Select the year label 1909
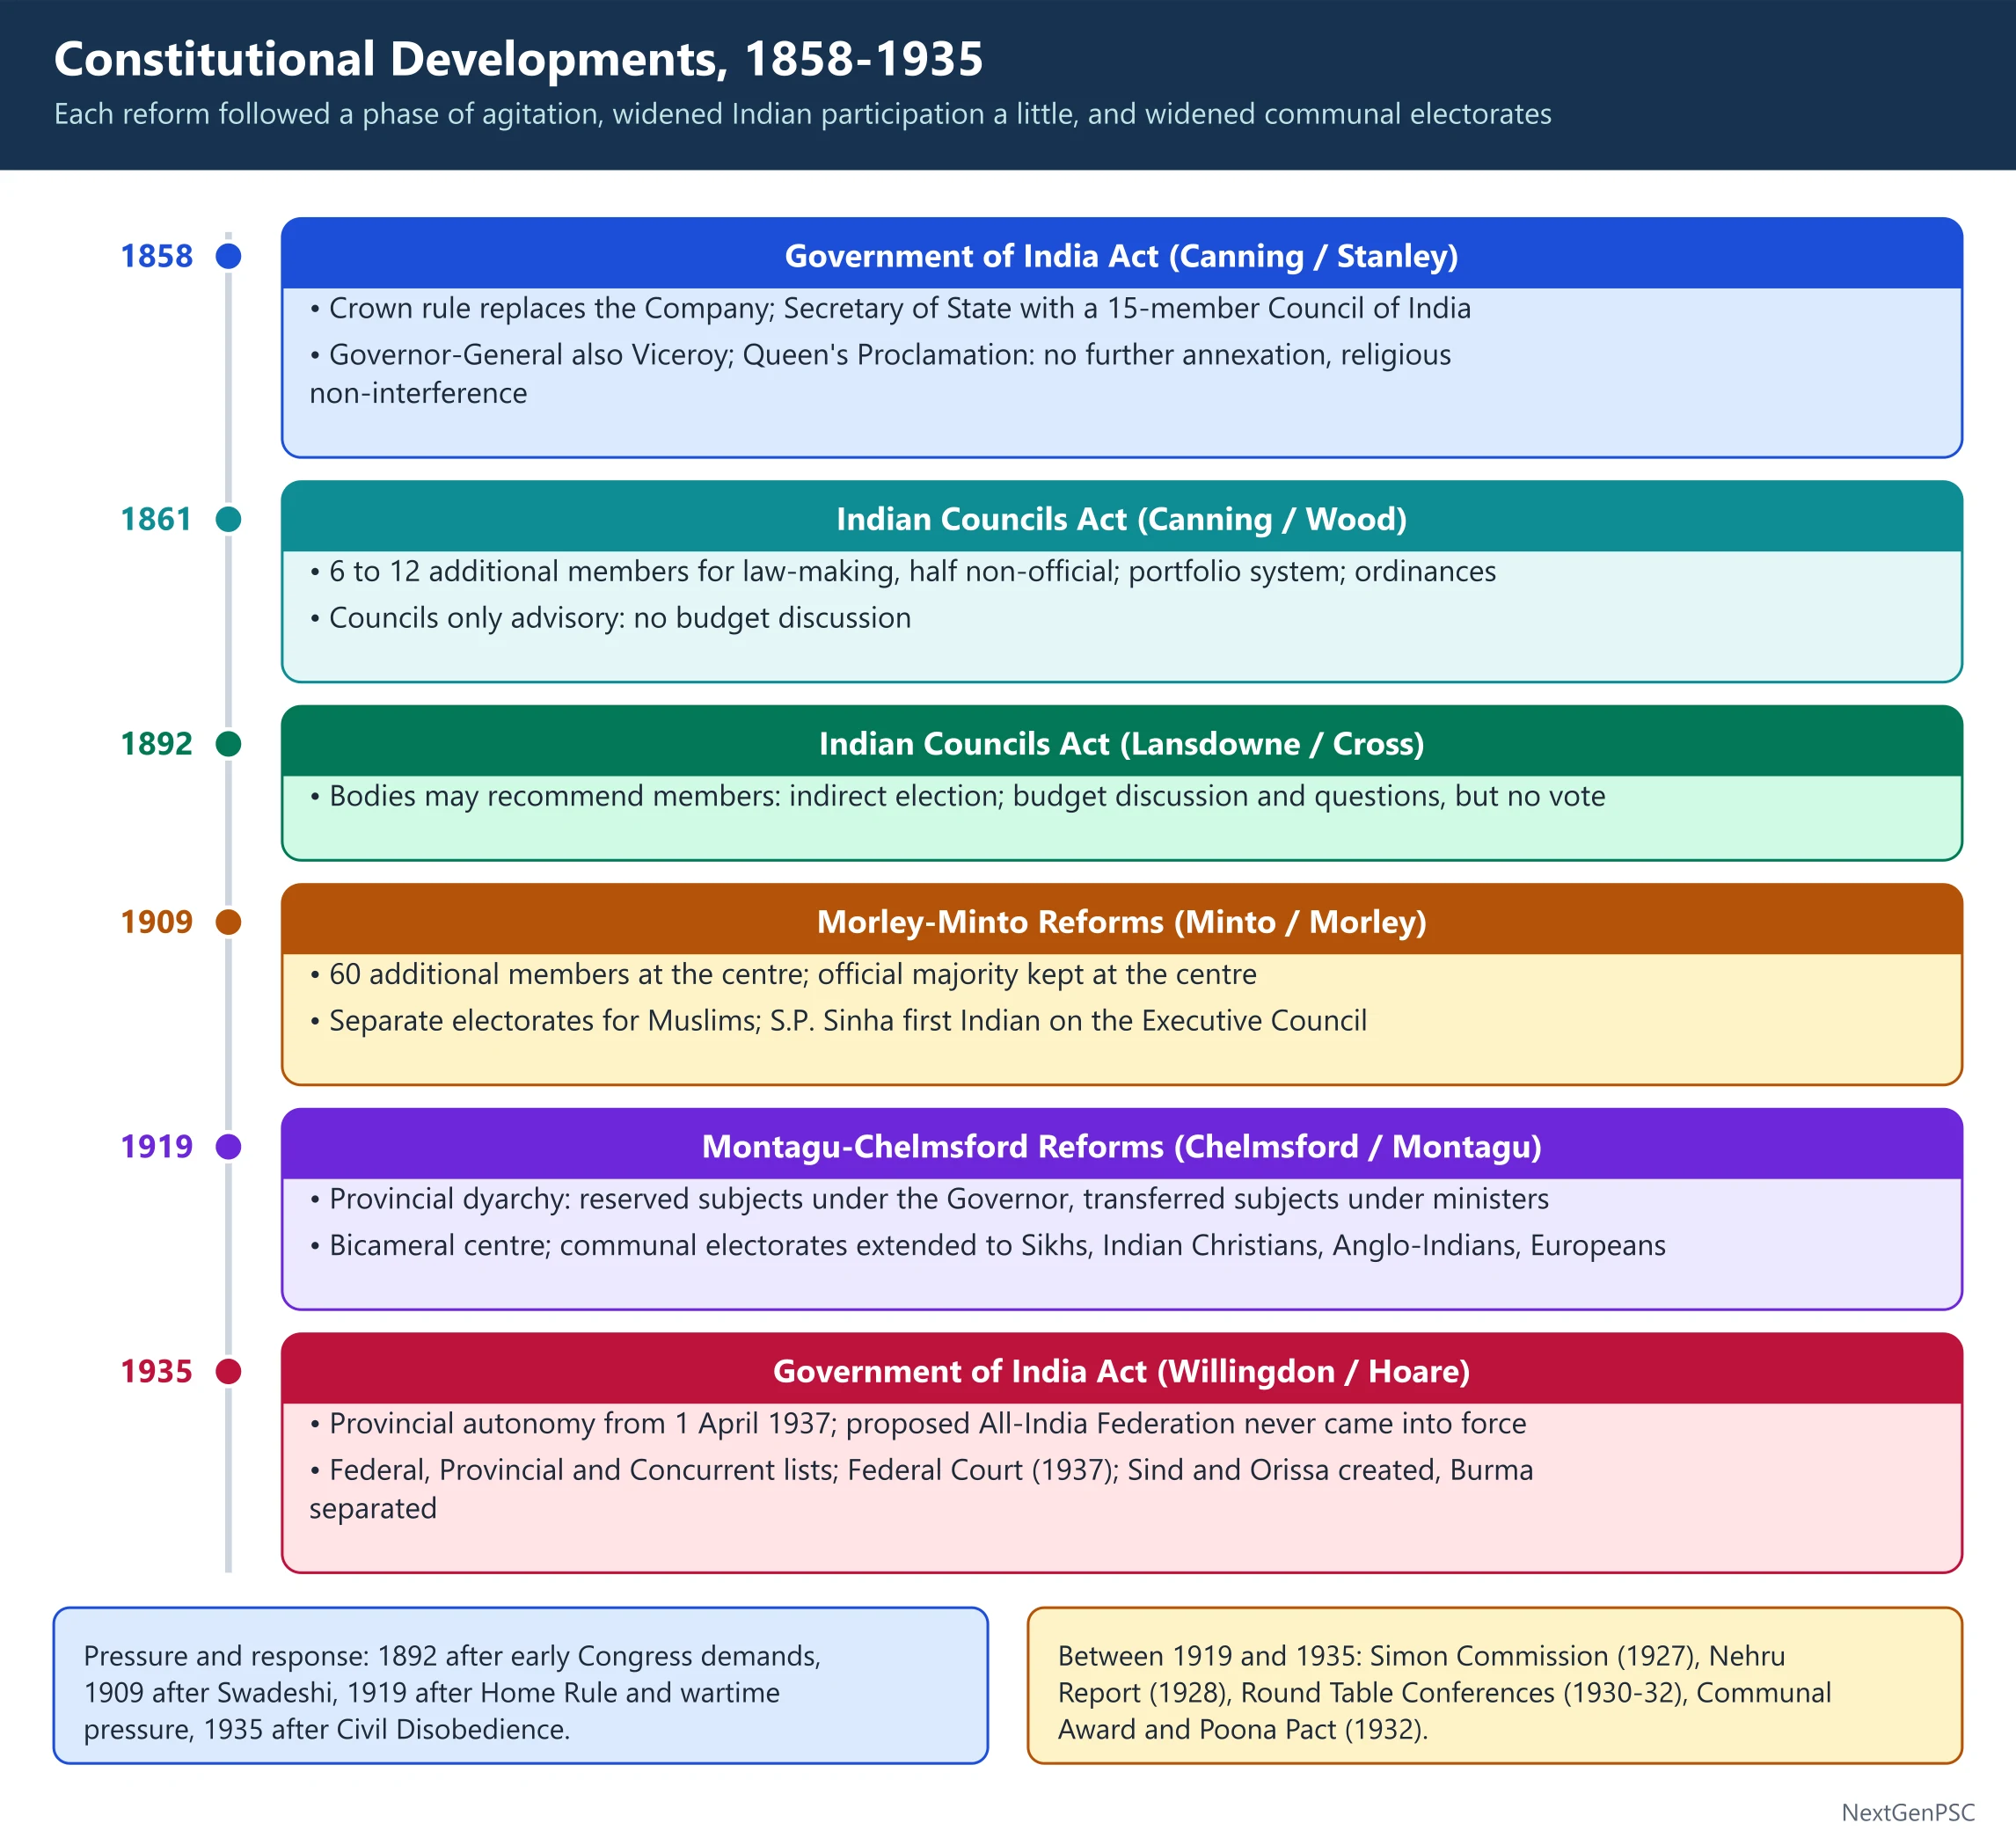2016x1845 pixels. [156, 922]
